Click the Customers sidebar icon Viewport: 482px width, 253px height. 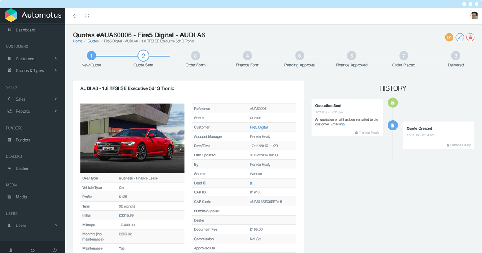point(9,58)
